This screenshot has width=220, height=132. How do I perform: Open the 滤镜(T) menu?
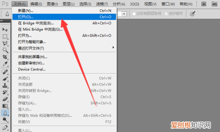tap(102, 4)
